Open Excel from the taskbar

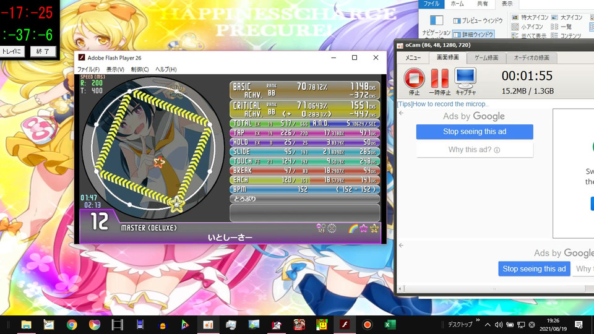coord(390,325)
